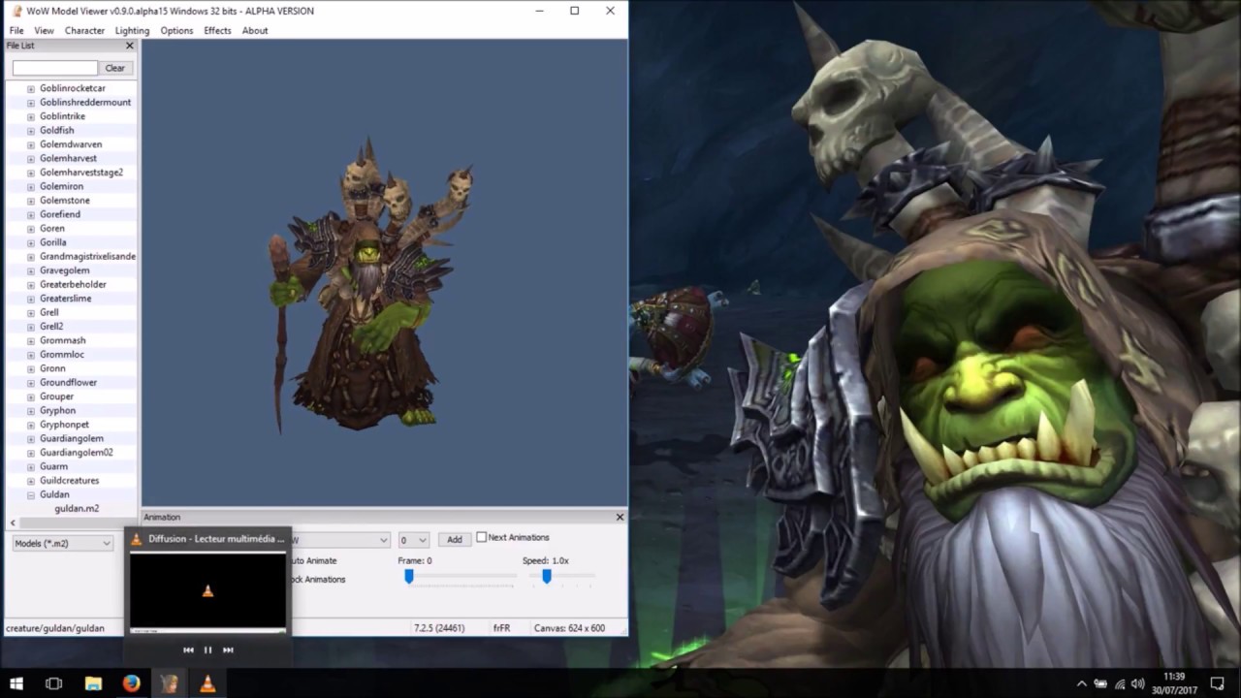Close the File List panel
This screenshot has height=698, width=1241.
130,46
